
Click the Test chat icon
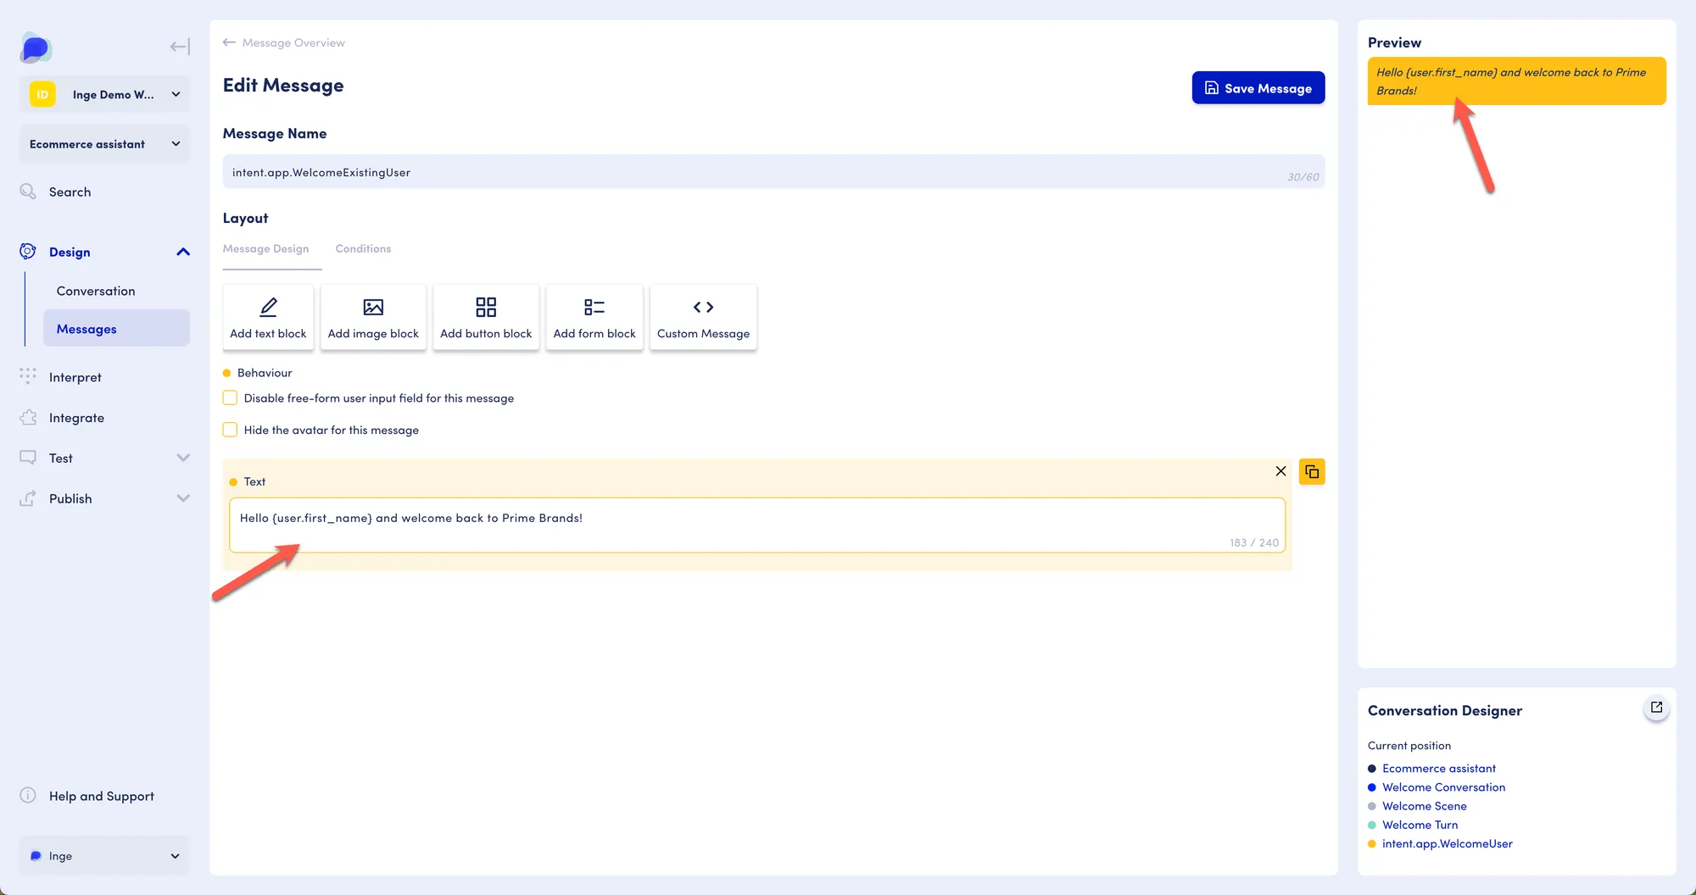[x=28, y=458]
